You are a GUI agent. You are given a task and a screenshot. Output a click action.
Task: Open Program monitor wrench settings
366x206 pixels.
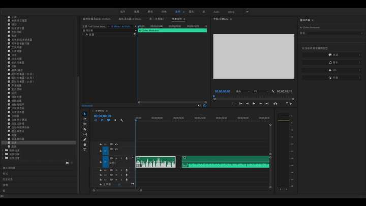[x=273, y=92]
